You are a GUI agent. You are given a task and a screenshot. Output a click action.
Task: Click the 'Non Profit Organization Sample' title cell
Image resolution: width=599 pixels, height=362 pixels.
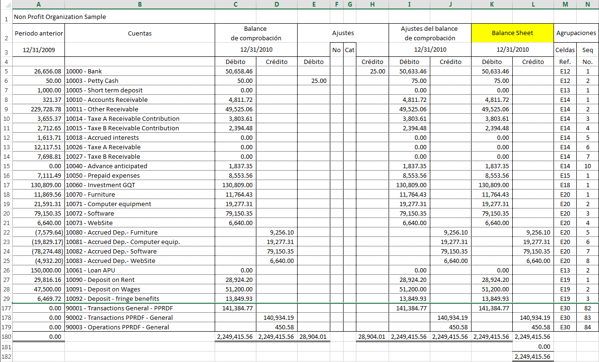pyautogui.click(x=60, y=17)
